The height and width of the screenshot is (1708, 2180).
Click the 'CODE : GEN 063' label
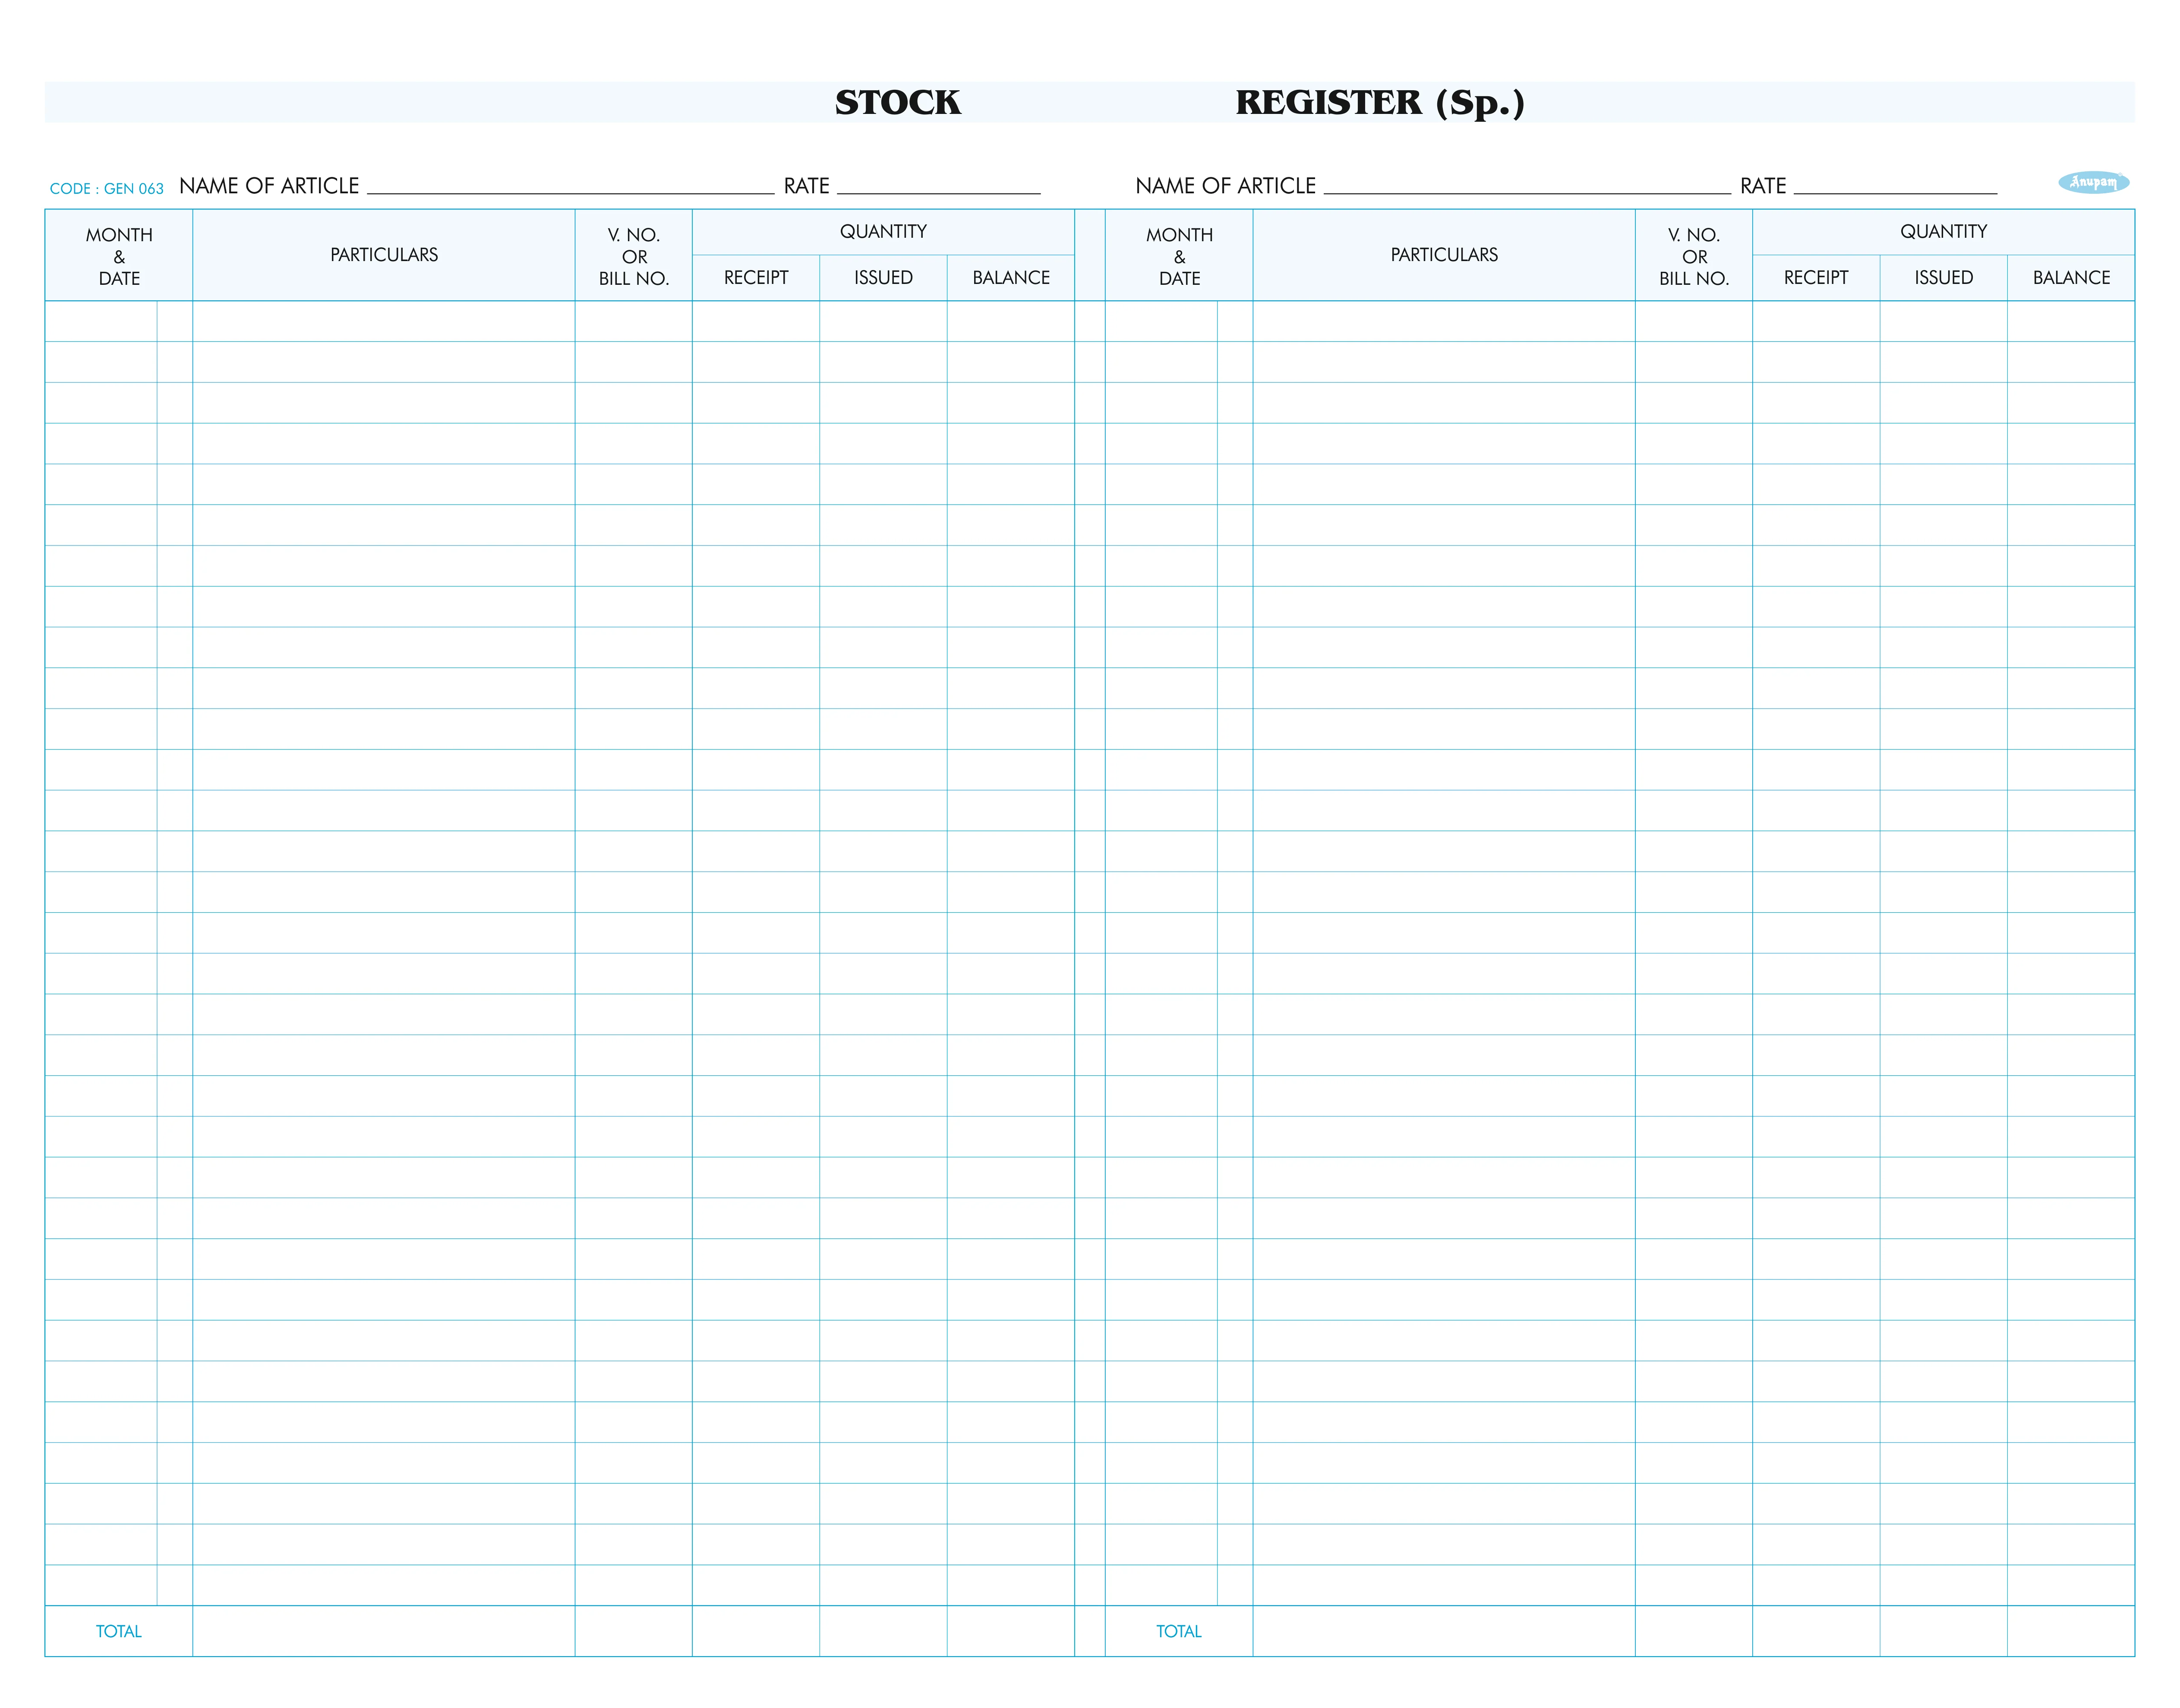pos(107,189)
